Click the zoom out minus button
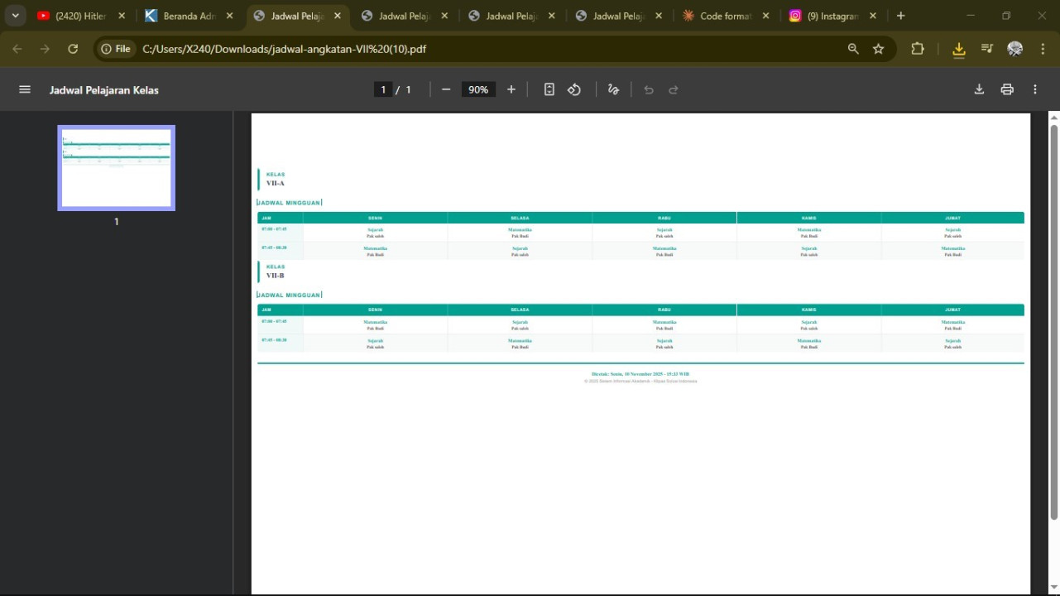Screen dimensions: 1060x596 [x=446, y=89]
